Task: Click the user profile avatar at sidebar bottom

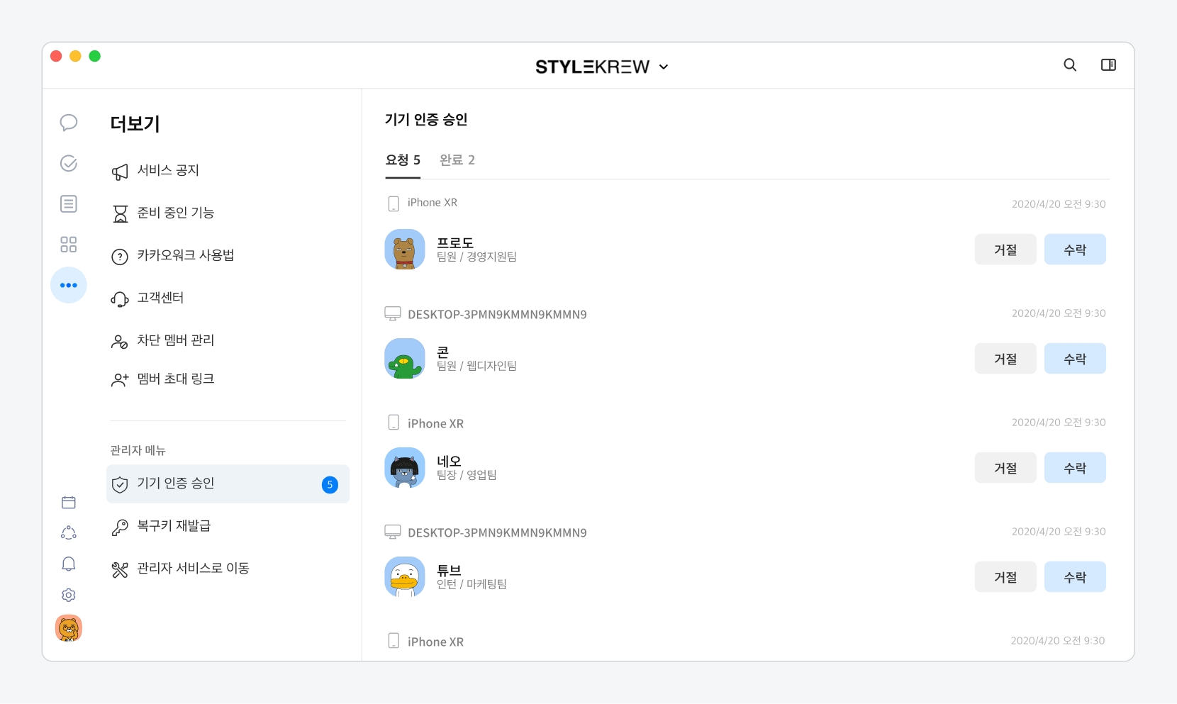Action: click(69, 628)
